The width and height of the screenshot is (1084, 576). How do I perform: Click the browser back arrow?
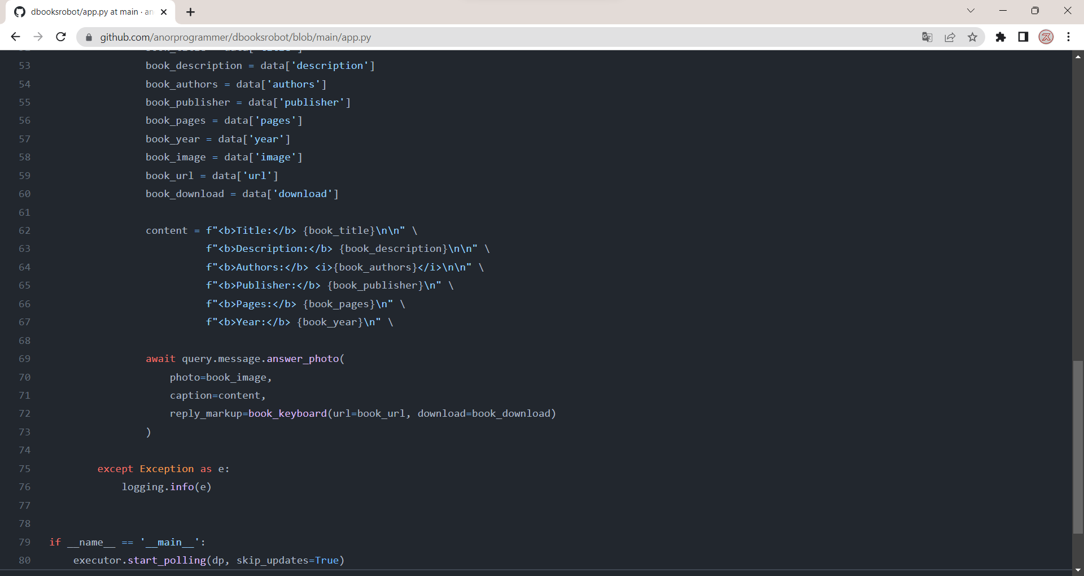pos(15,37)
